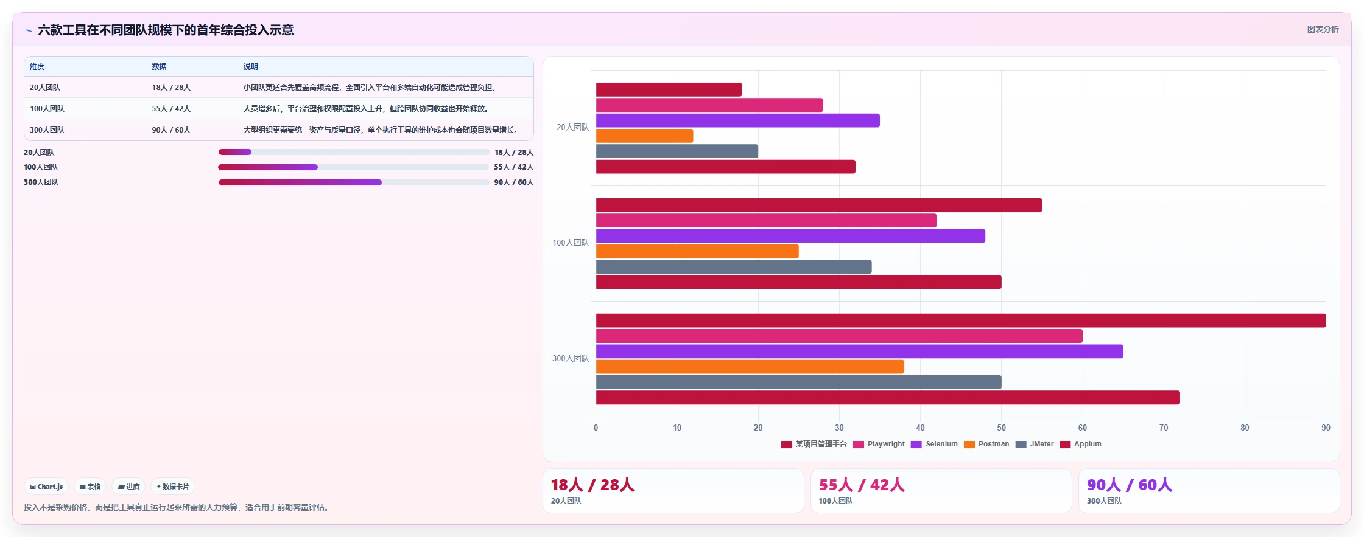The image size is (1364, 537).
Task: Click the purple Selenium bar in 300人团队 group
Action: [860, 352]
